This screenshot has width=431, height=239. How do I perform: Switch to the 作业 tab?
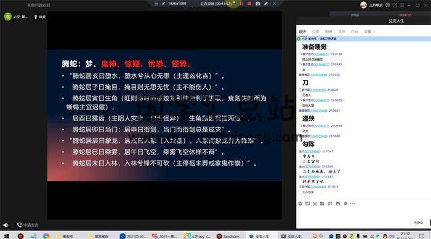tap(355, 32)
